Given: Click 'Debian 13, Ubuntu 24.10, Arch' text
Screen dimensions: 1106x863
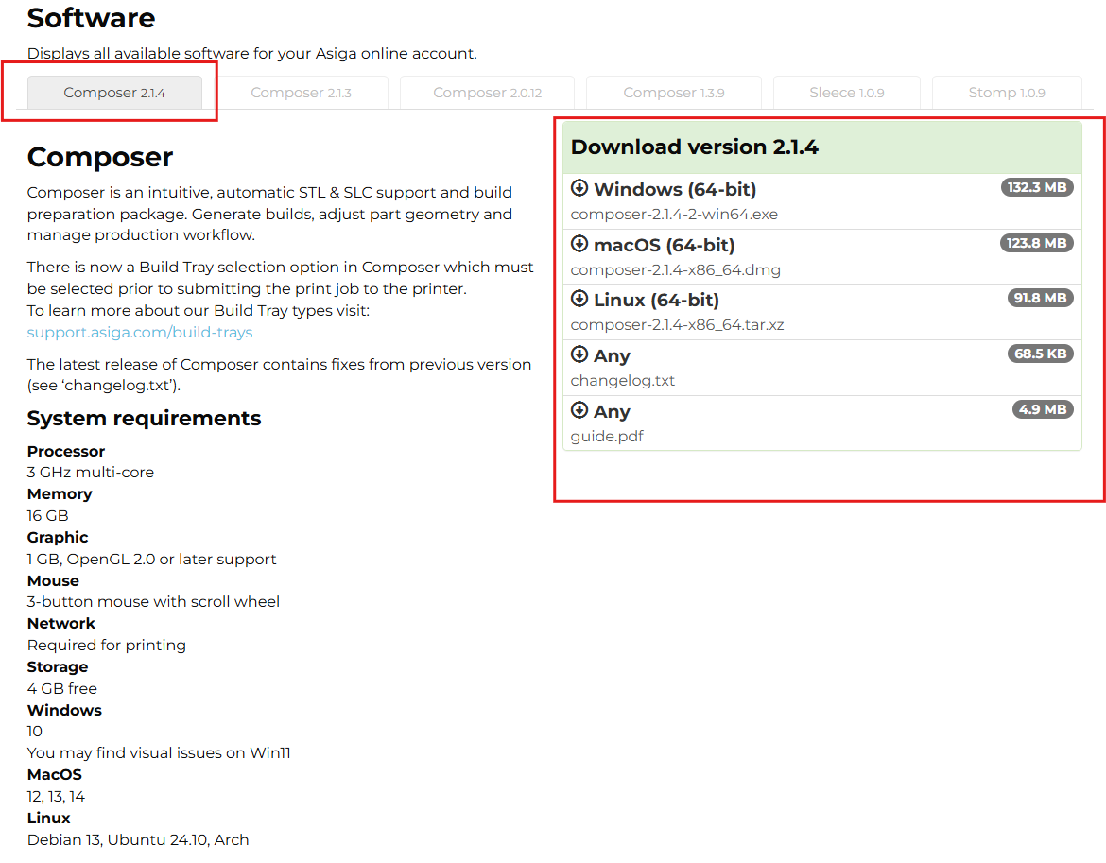Looking at the screenshot, I should coord(138,839).
